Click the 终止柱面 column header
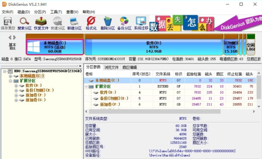 235,74
